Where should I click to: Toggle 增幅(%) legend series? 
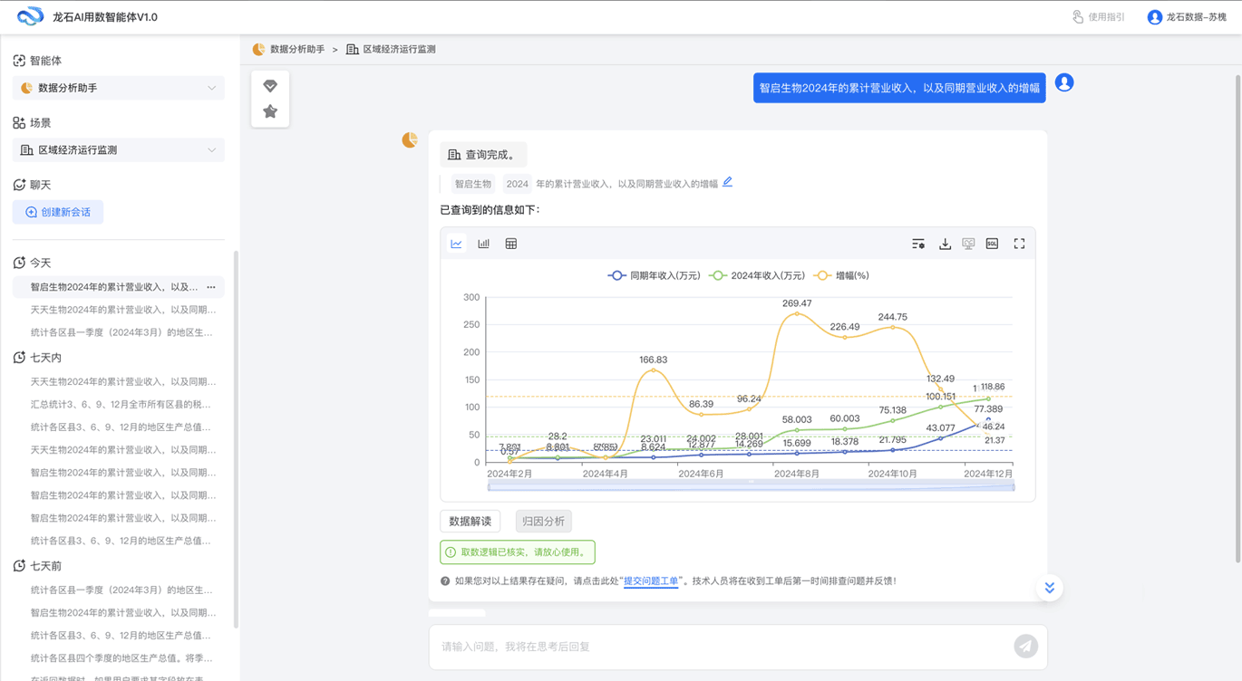841,275
